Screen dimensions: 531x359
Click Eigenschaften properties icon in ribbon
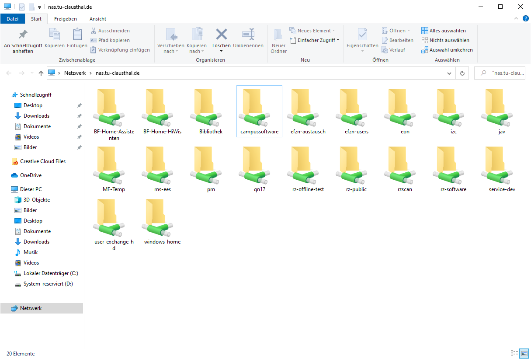pyautogui.click(x=362, y=35)
